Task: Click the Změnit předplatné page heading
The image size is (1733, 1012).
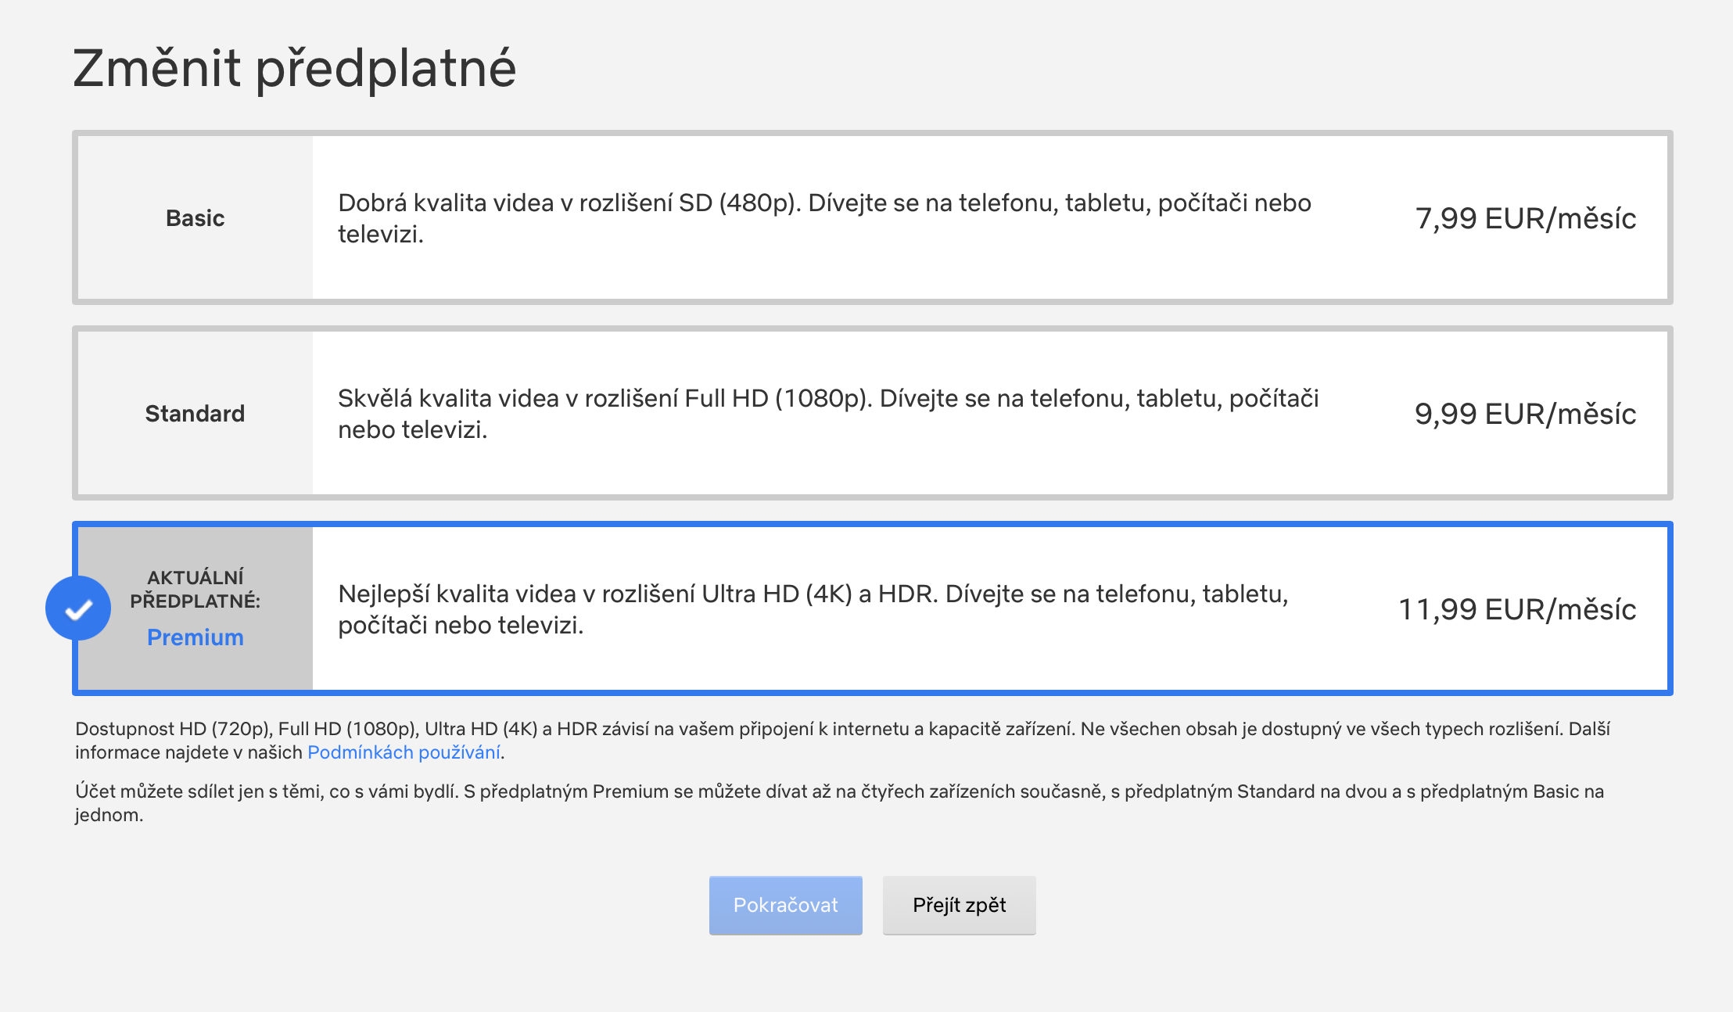Action: point(294,68)
